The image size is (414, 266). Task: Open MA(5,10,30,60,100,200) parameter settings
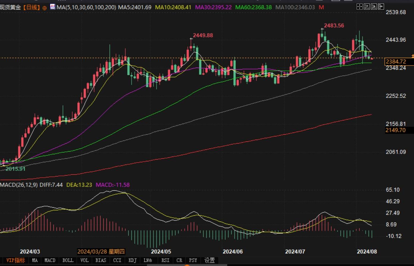[86, 7]
